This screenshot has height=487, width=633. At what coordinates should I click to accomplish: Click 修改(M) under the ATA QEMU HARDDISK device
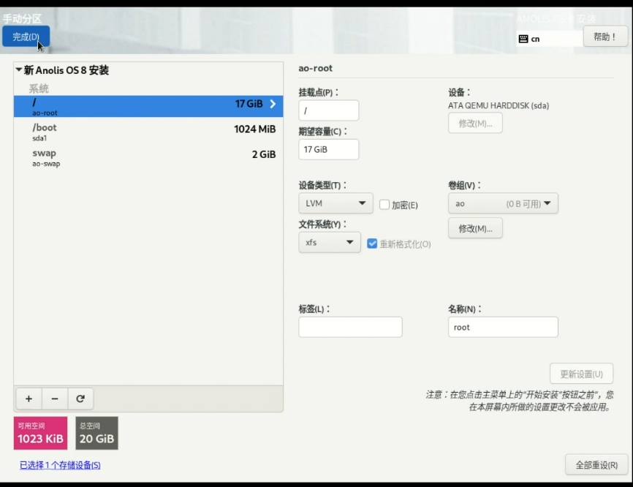[475, 123]
